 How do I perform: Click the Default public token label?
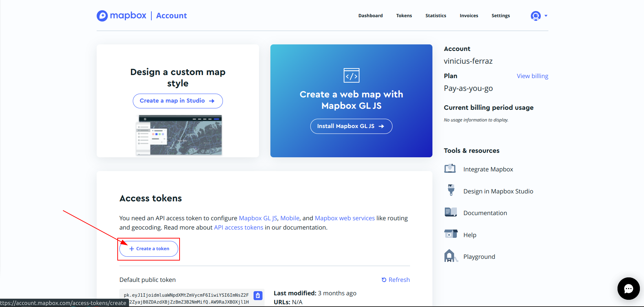[x=148, y=280]
